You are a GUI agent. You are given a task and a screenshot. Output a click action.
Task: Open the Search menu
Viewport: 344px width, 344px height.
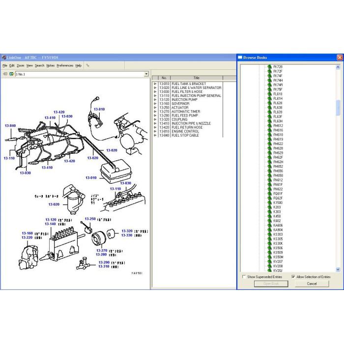tap(39, 65)
